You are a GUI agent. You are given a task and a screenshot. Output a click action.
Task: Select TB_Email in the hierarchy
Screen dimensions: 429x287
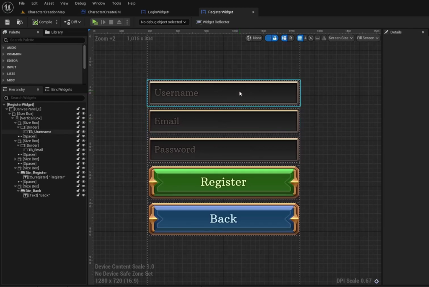click(36, 150)
